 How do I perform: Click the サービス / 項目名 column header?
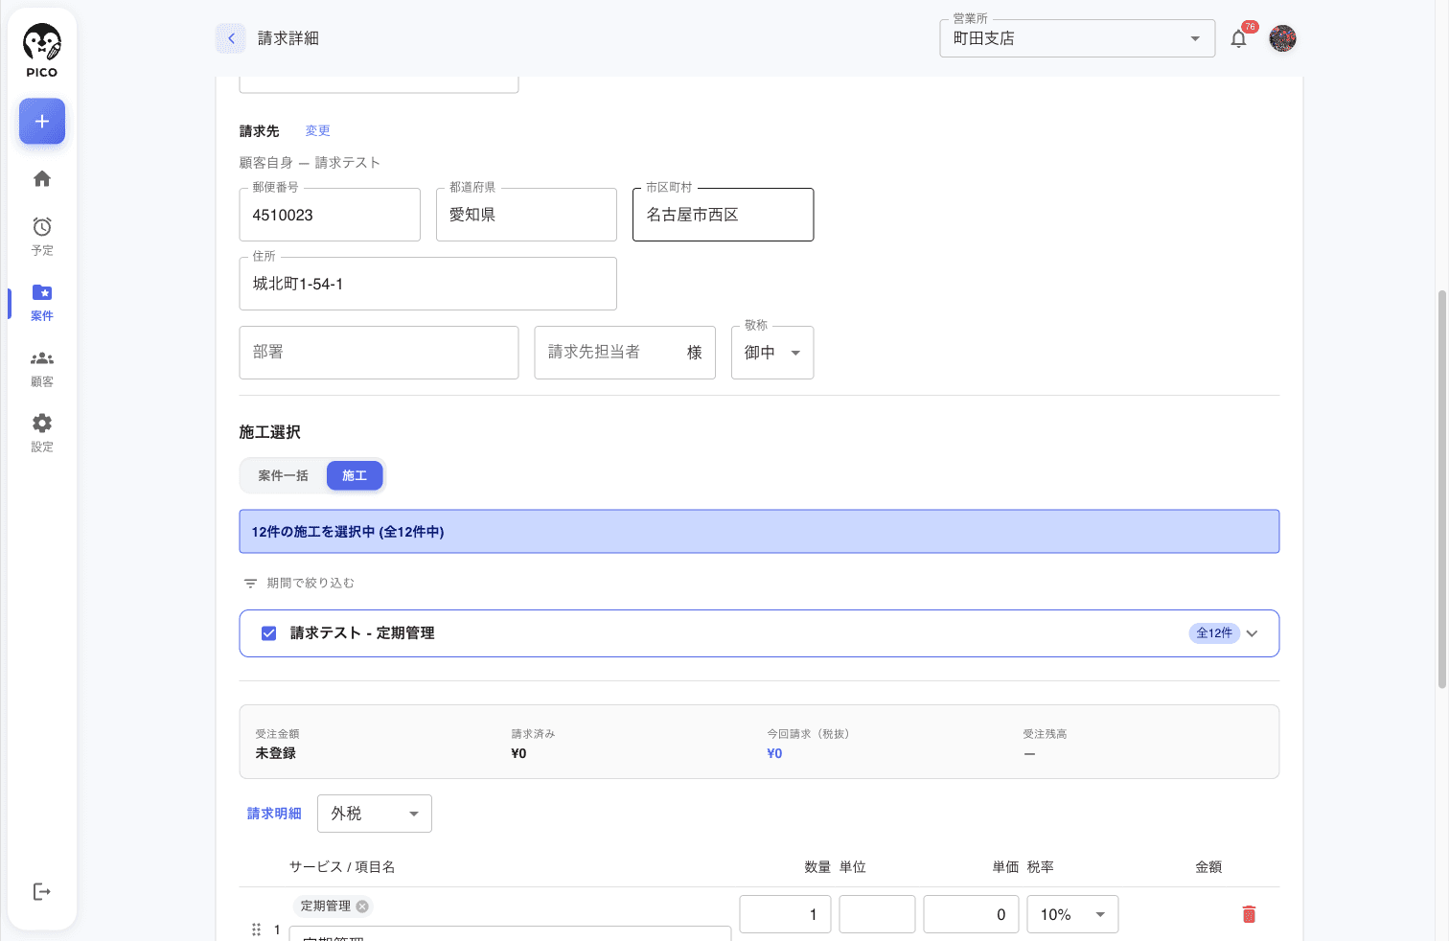[x=342, y=867]
